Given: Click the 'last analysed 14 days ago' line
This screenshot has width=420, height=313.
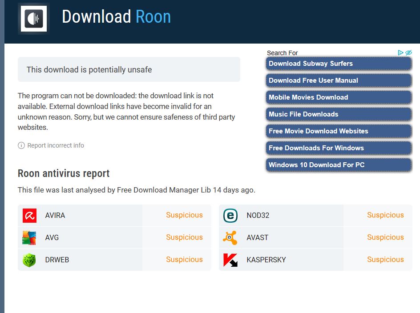Looking at the screenshot, I should (x=136, y=190).
